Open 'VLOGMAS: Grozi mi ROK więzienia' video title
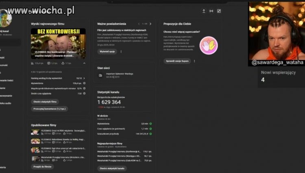 coord(63,131)
